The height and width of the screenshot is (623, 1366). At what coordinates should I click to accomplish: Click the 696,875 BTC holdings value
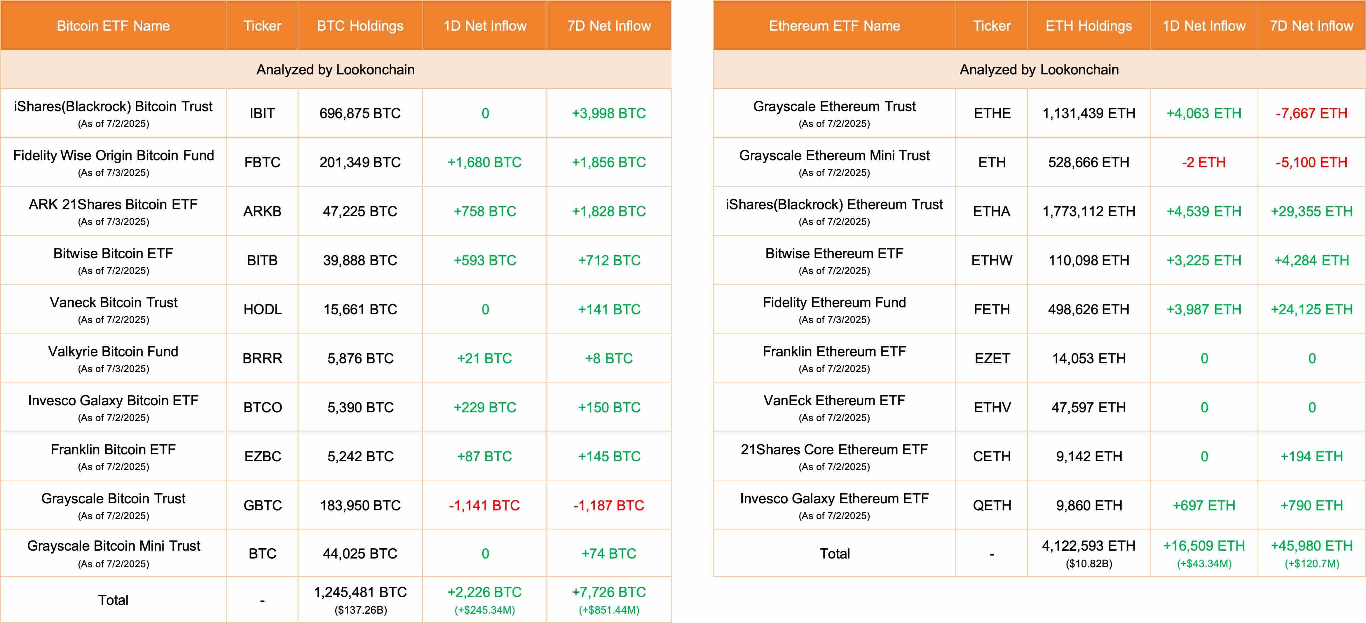[360, 113]
